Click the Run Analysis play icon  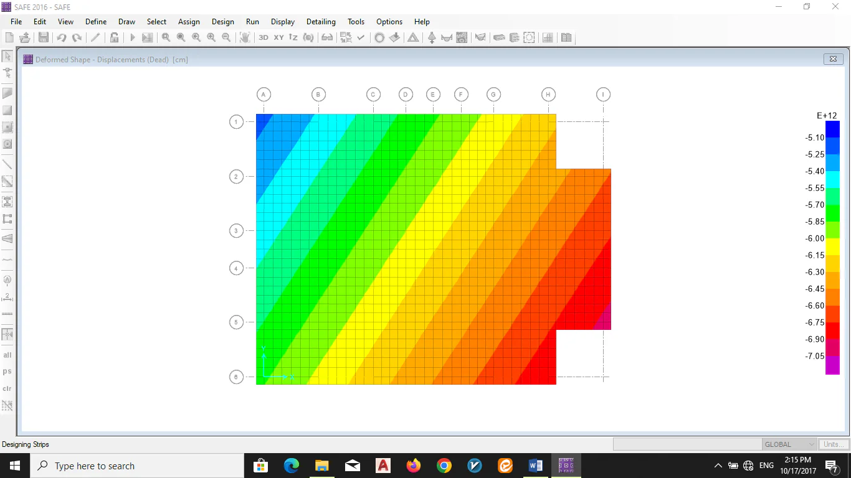pyautogui.click(x=132, y=38)
